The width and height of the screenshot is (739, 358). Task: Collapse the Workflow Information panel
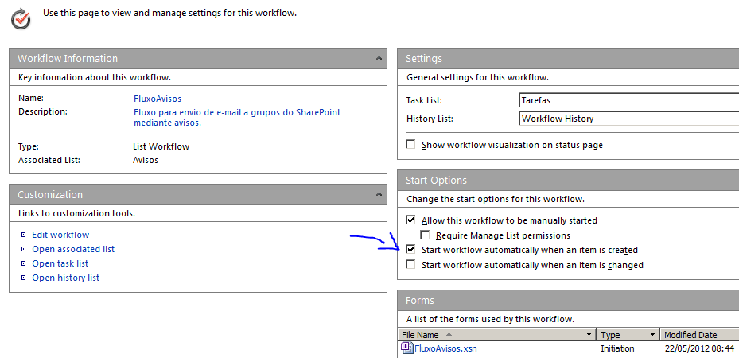coord(379,58)
